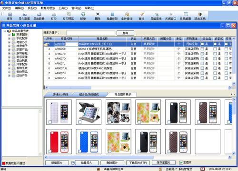
Task: Expand the 电脑办公 tree node
Action: tap(9, 42)
